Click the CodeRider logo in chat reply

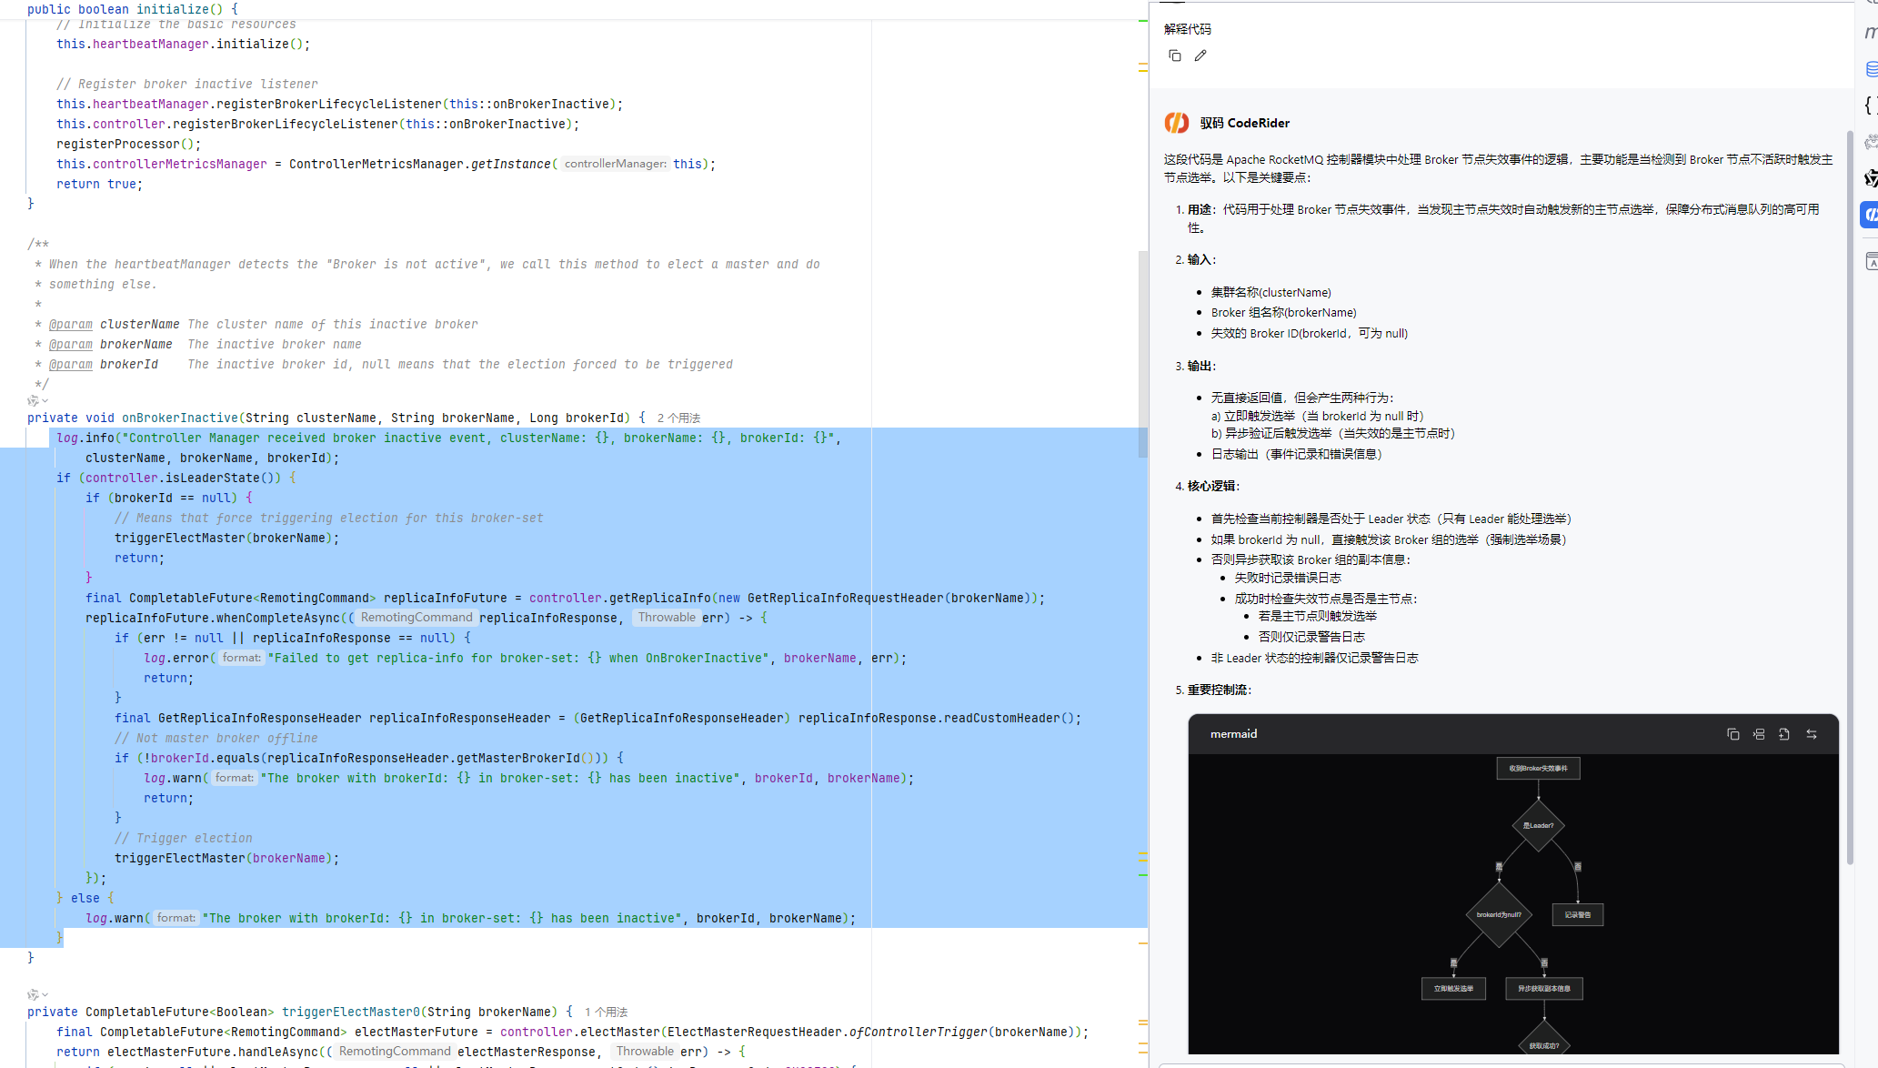click(x=1177, y=123)
